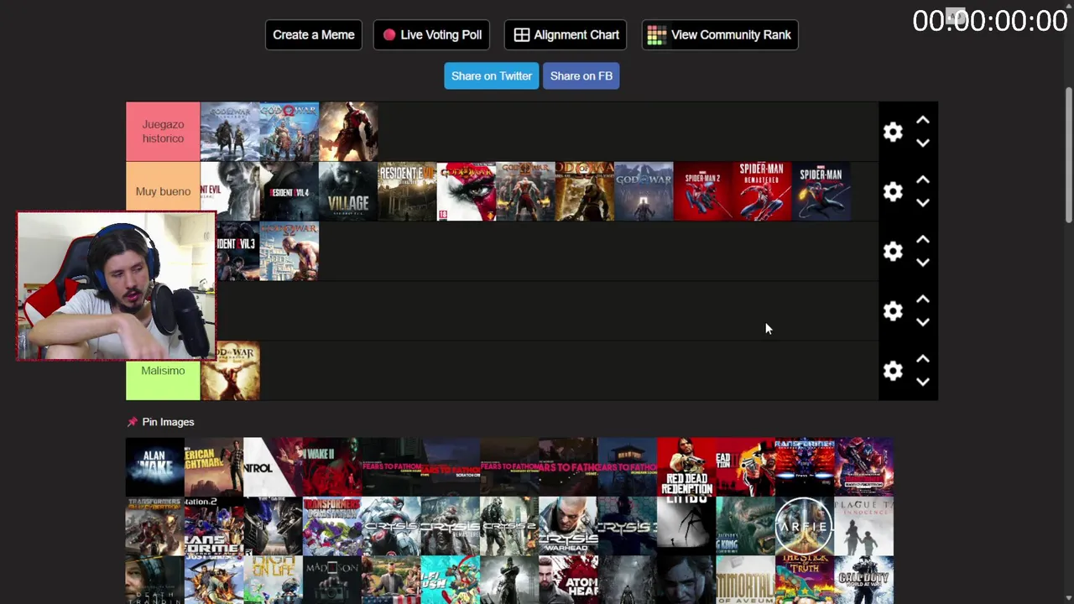Pick the Resident Evil Village cover
Viewport: 1074px width, 604px height.
(348, 191)
